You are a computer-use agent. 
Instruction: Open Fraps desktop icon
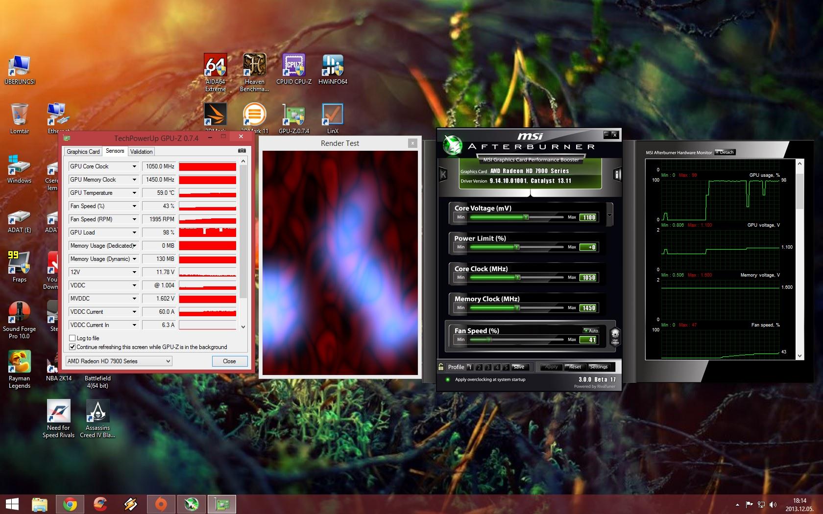[20, 267]
